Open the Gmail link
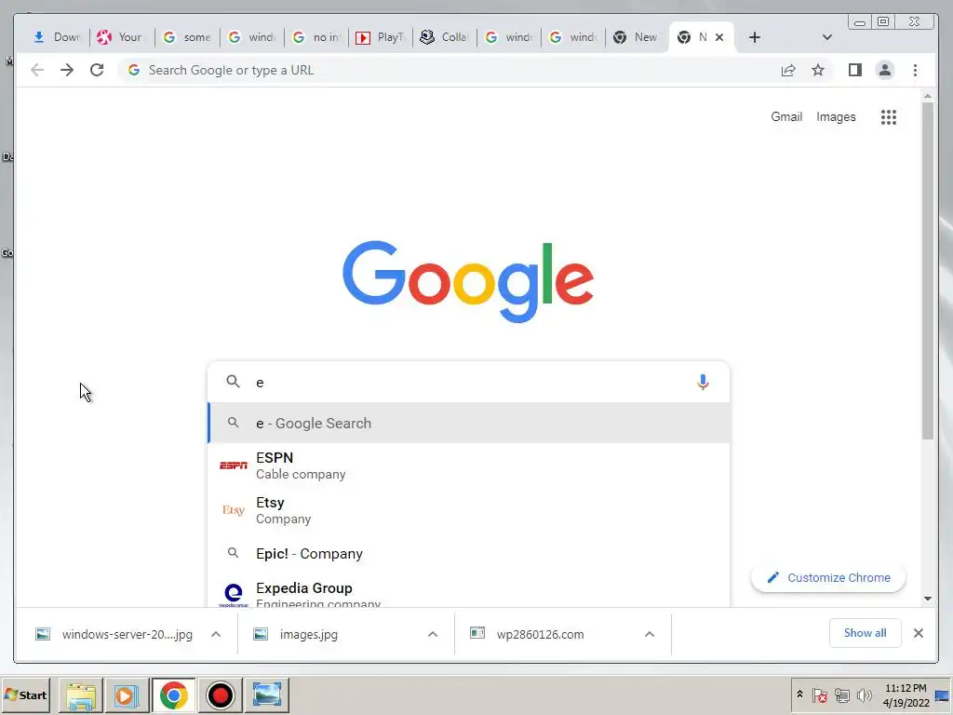The image size is (953, 715). coord(786,116)
